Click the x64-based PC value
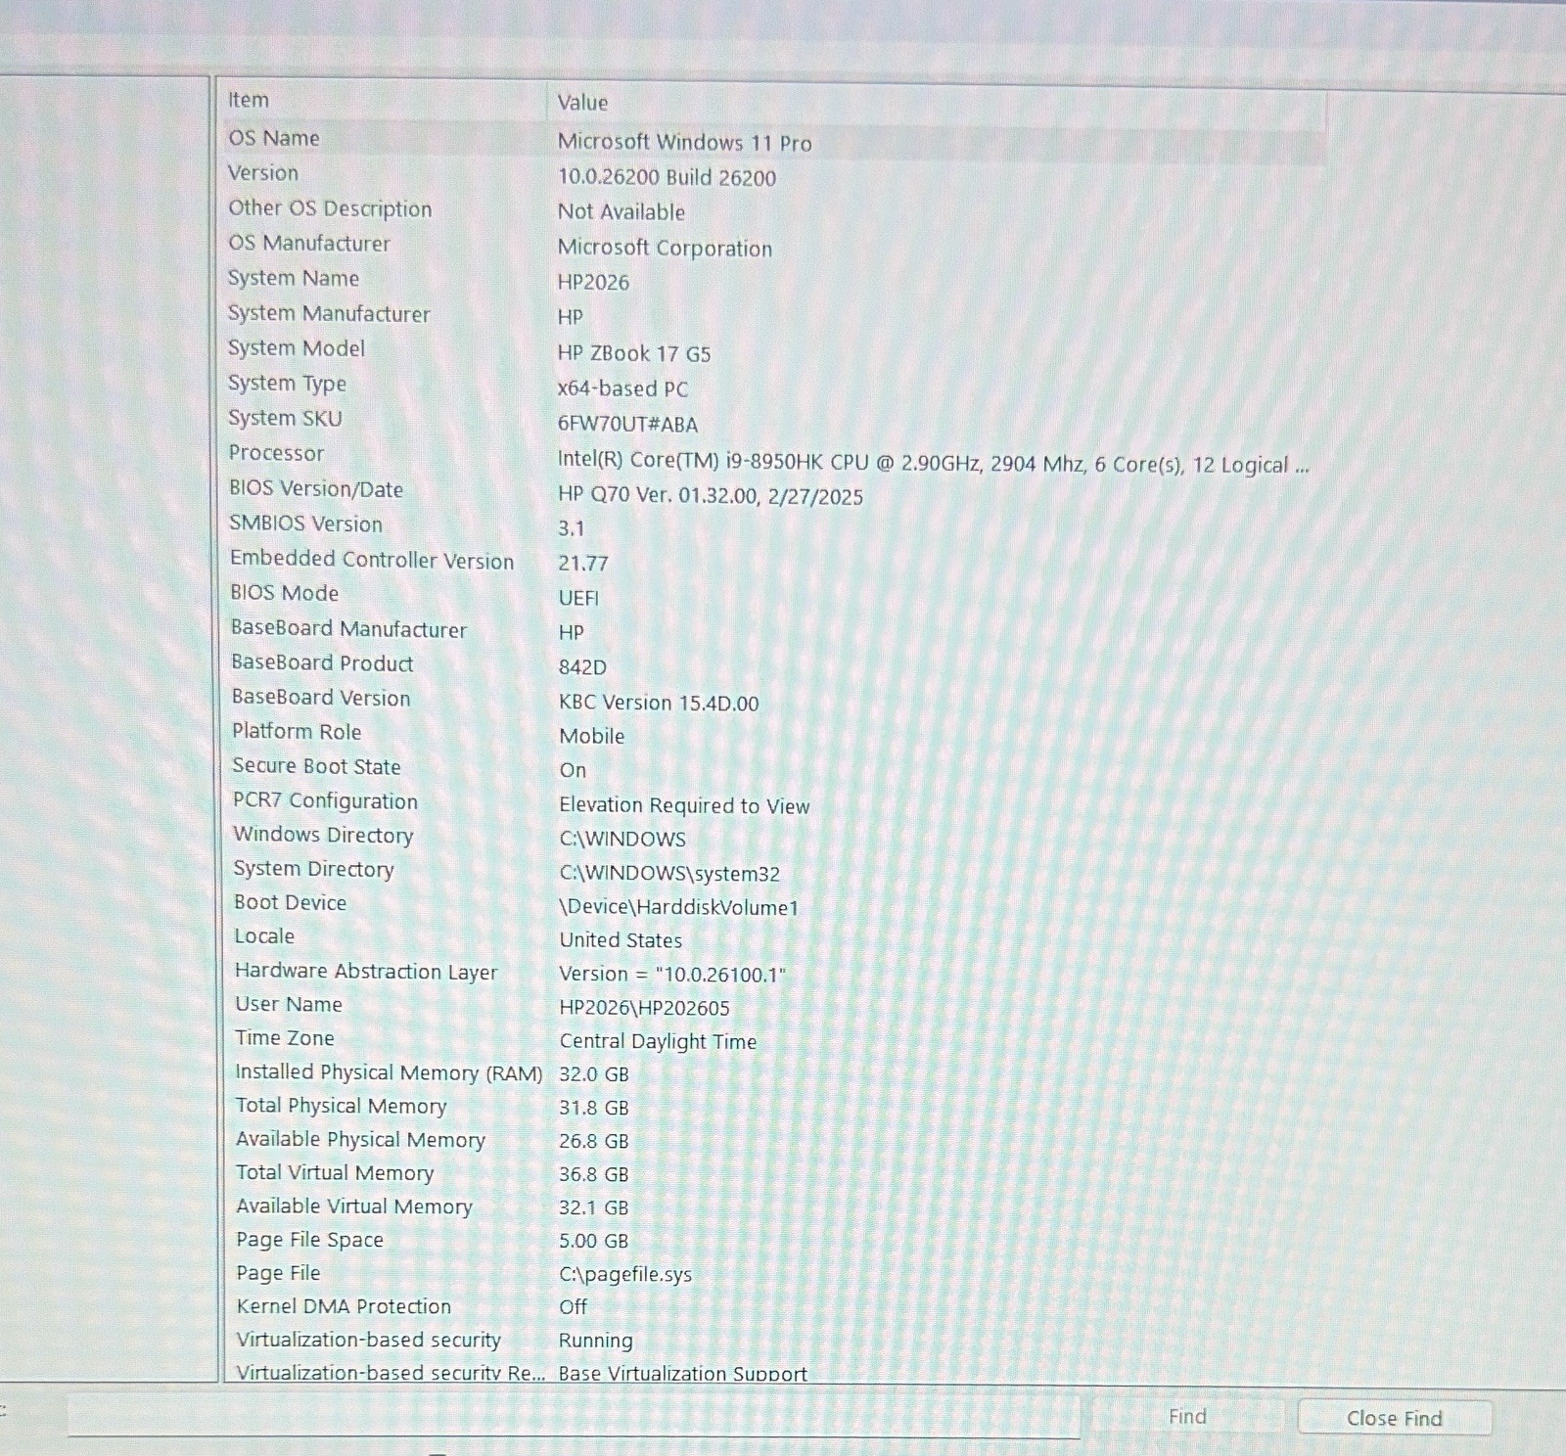The width and height of the screenshot is (1566, 1456). coord(622,388)
